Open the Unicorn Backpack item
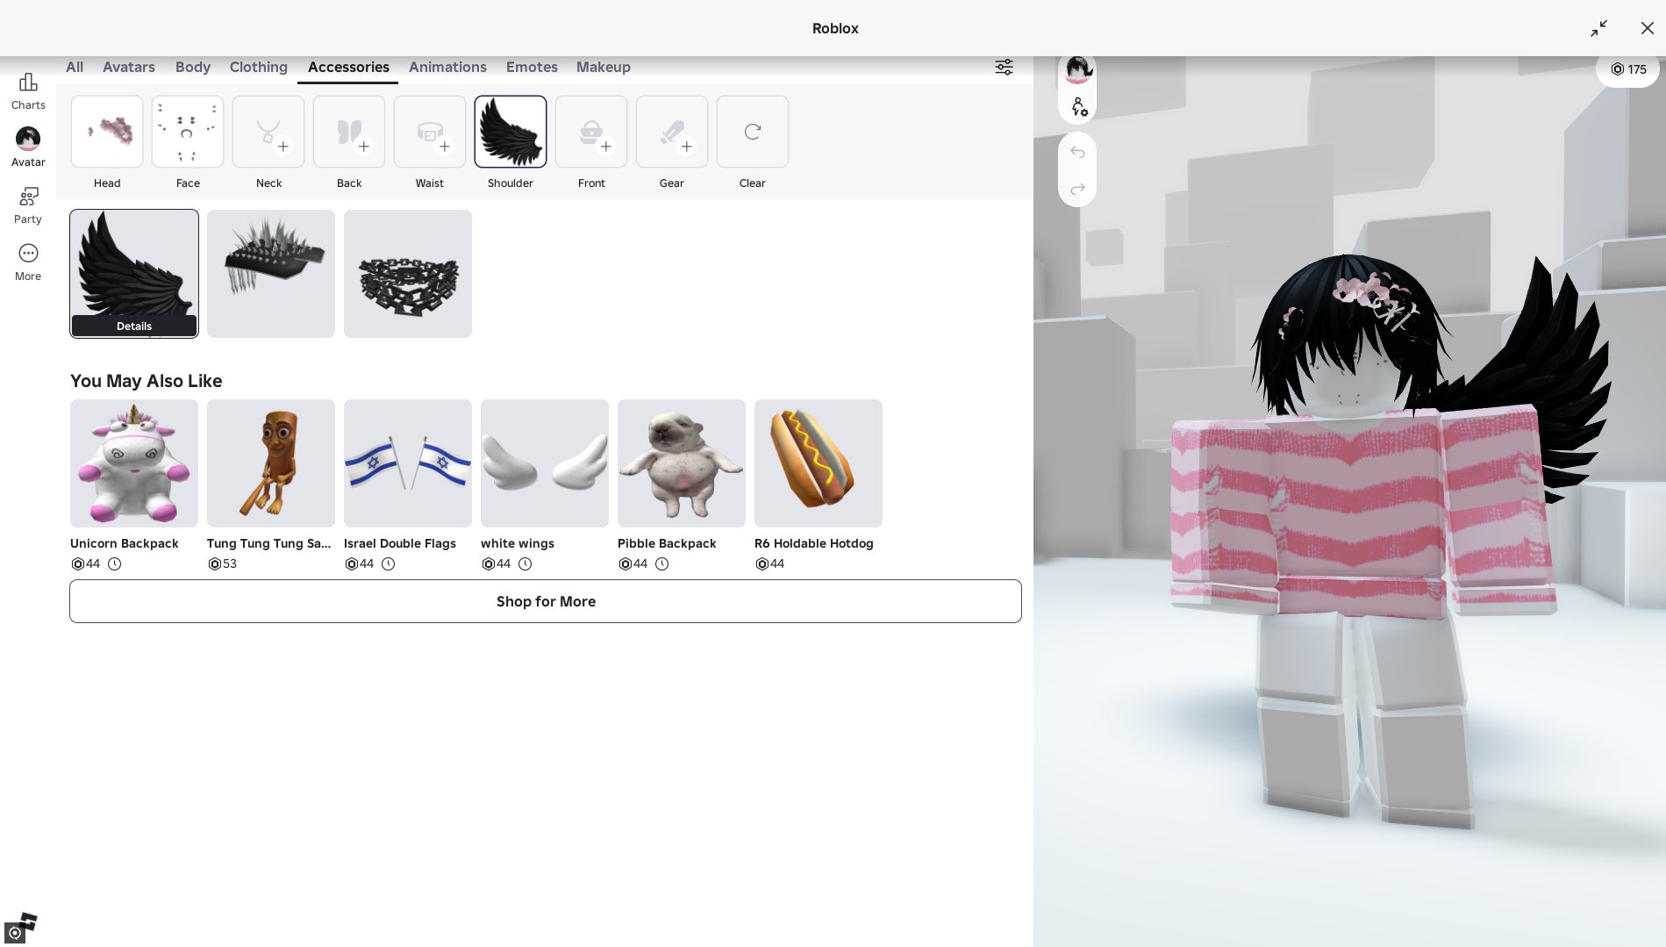The height and width of the screenshot is (947, 1666). tap(134, 463)
